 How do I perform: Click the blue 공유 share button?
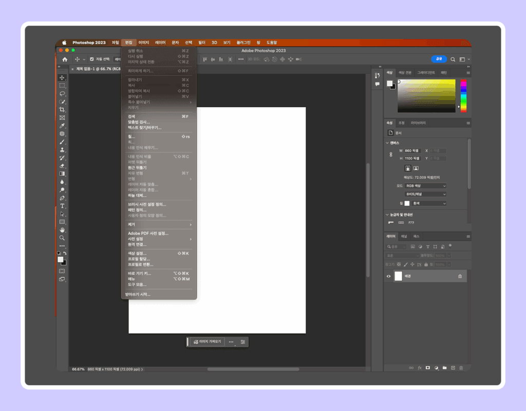point(439,59)
